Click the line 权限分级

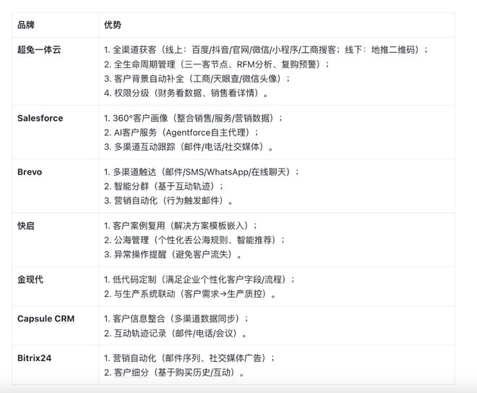(186, 93)
